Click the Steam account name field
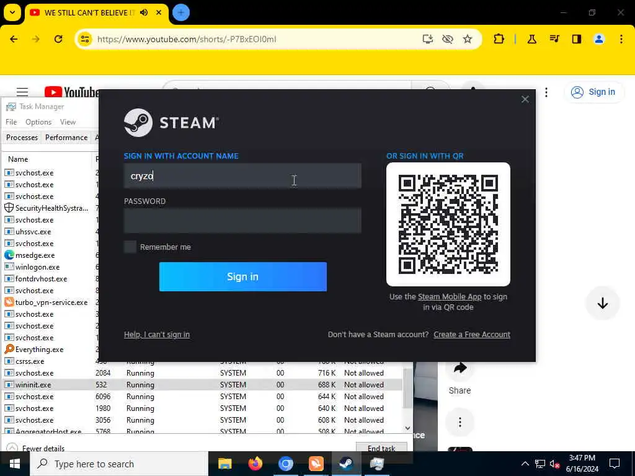The width and height of the screenshot is (635, 476). 242,175
